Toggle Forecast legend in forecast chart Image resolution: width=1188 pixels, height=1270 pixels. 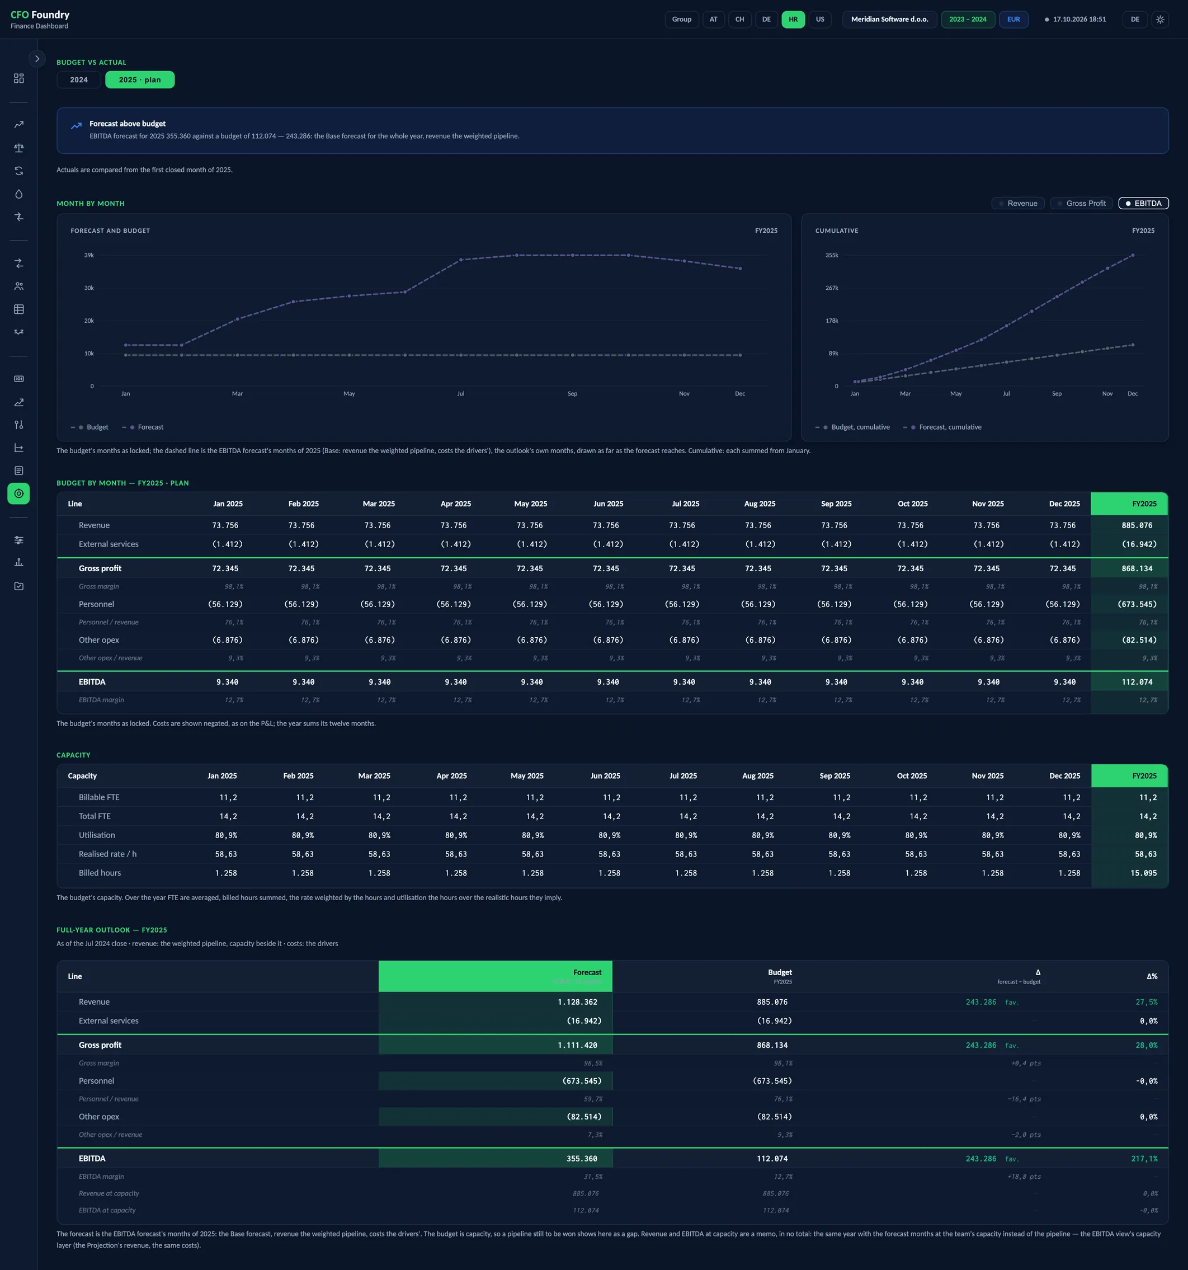[143, 427]
